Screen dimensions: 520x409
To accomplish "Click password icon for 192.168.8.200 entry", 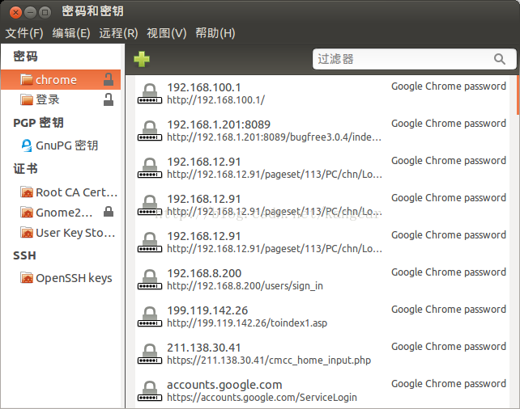I will click(x=150, y=280).
